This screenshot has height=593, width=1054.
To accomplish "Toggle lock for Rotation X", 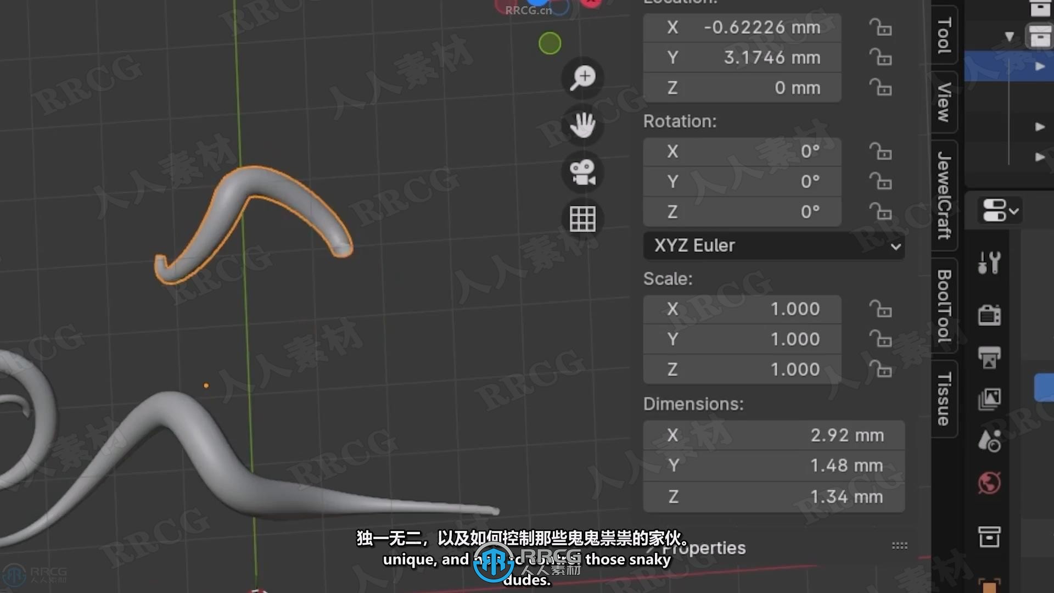I will coord(881,151).
